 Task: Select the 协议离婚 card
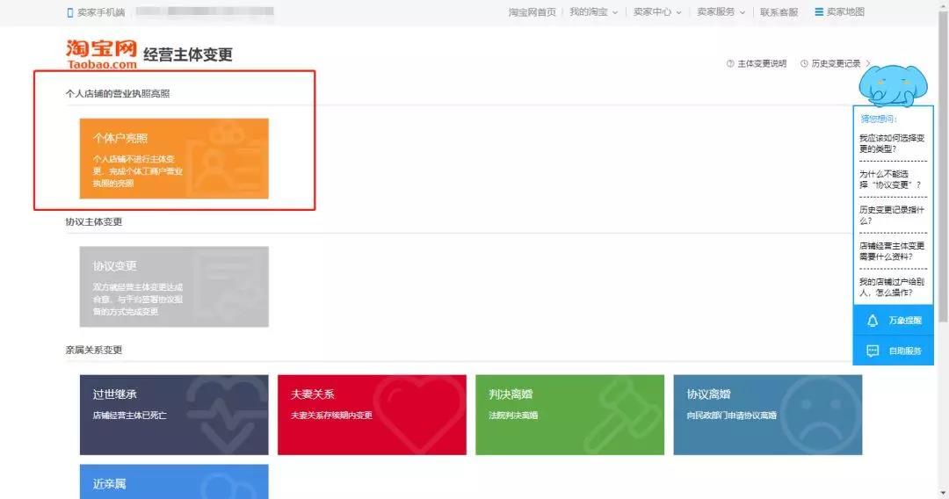coord(768,415)
